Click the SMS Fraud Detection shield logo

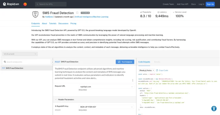(x=35, y=14)
